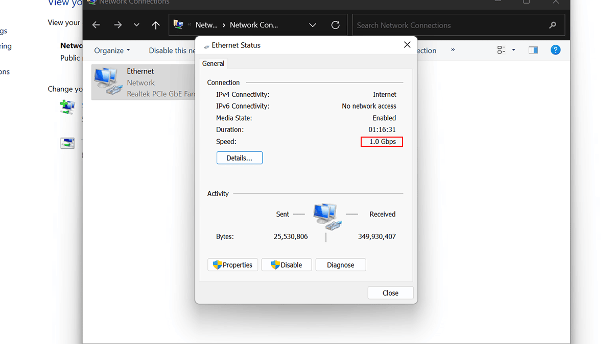Close the Ethernet Status dialog with Close button
The image size is (613, 344).
(x=390, y=293)
